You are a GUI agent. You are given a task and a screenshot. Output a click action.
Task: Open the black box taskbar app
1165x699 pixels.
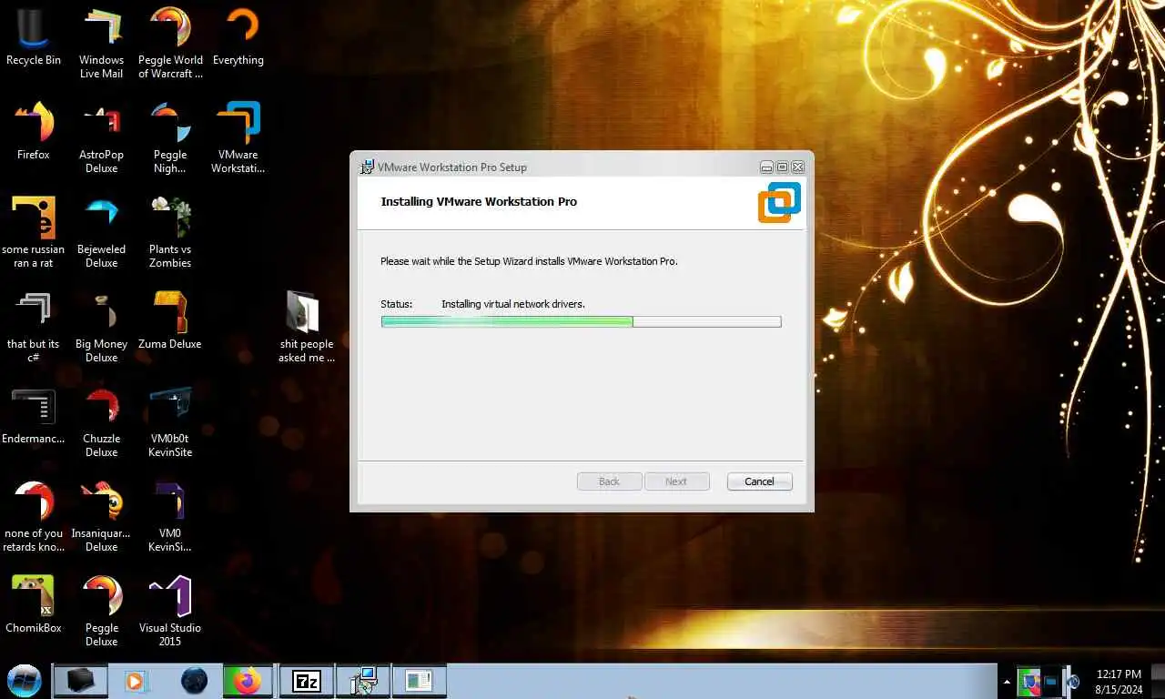pyautogui.click(x=81, y=681)
